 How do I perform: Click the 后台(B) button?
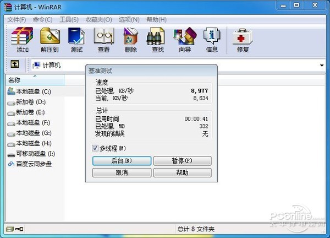(122, 161)
